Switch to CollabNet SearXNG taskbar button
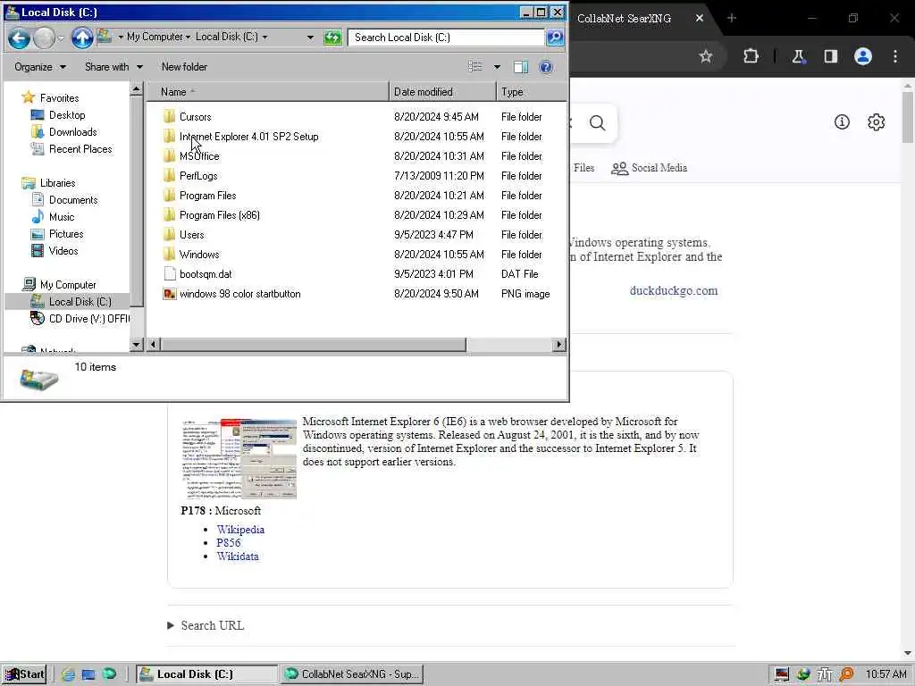 (x=352, y=674)
